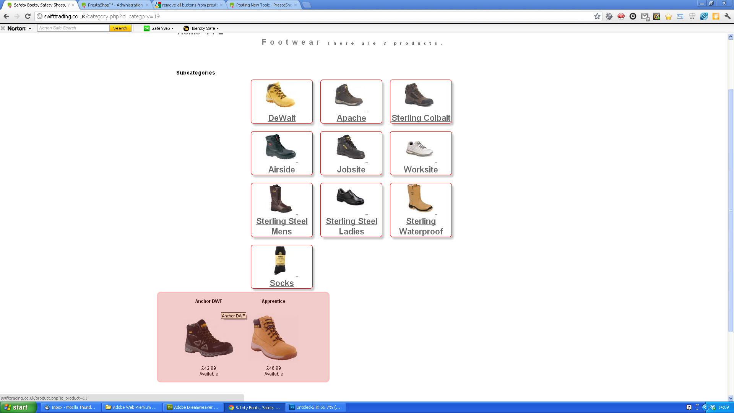Open the Sterling Steel Ladies link
Viewport: 734px width, 413px height.
click(x=351, y=226)
